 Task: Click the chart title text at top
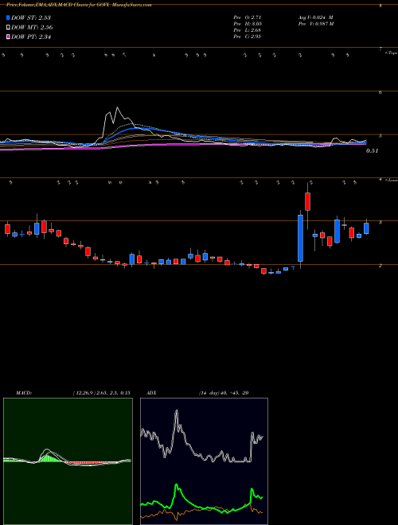[79, 6]
